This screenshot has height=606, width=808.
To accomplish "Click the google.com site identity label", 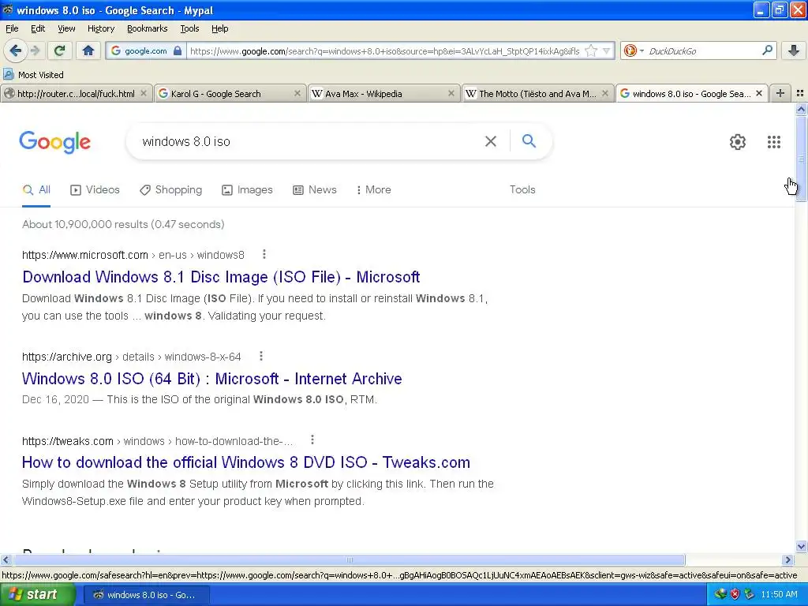I will click(x=145, y=50).
